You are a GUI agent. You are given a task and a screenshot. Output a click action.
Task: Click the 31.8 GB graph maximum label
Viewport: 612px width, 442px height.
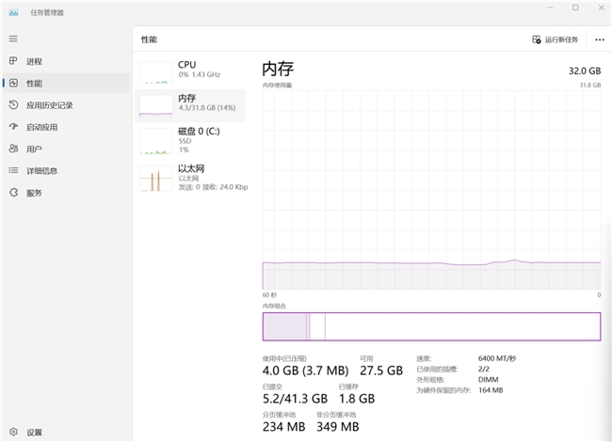590,85
